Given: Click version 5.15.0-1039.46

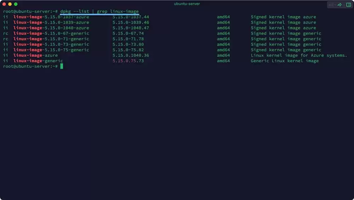Looking at the screenshot, I should (x=131, y=23).
